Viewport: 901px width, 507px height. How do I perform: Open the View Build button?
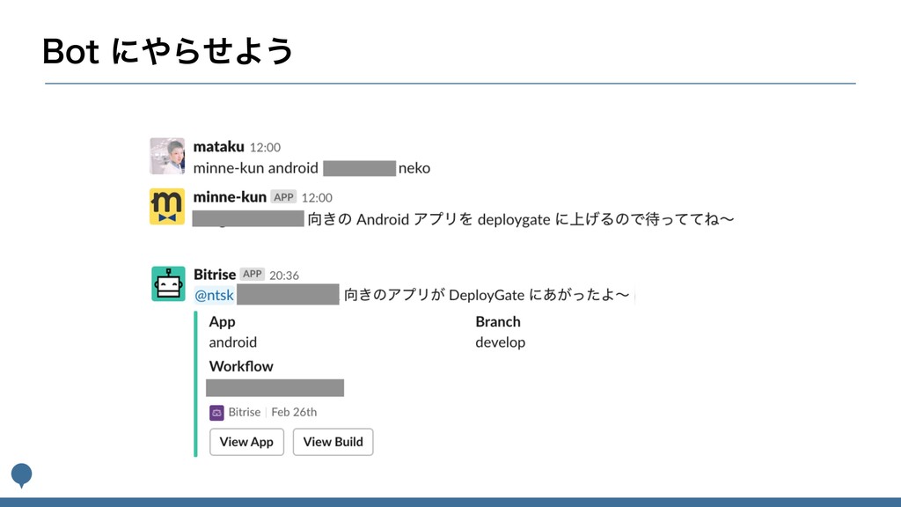[333, 442]
